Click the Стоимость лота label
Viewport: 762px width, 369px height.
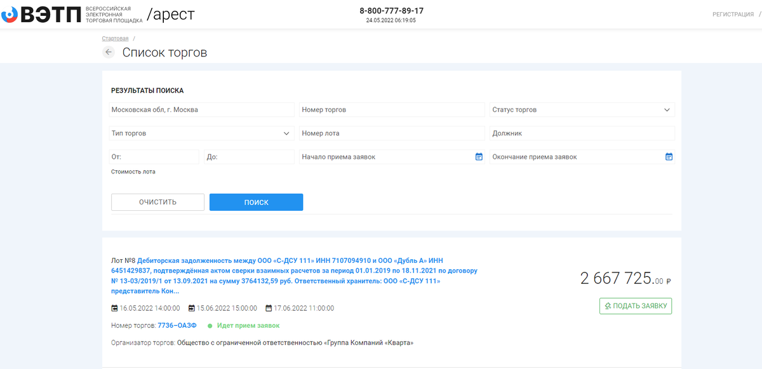(133, 171)
